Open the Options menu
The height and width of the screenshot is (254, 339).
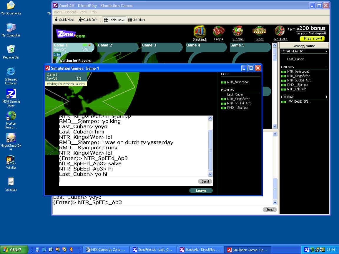coord(71,12)
